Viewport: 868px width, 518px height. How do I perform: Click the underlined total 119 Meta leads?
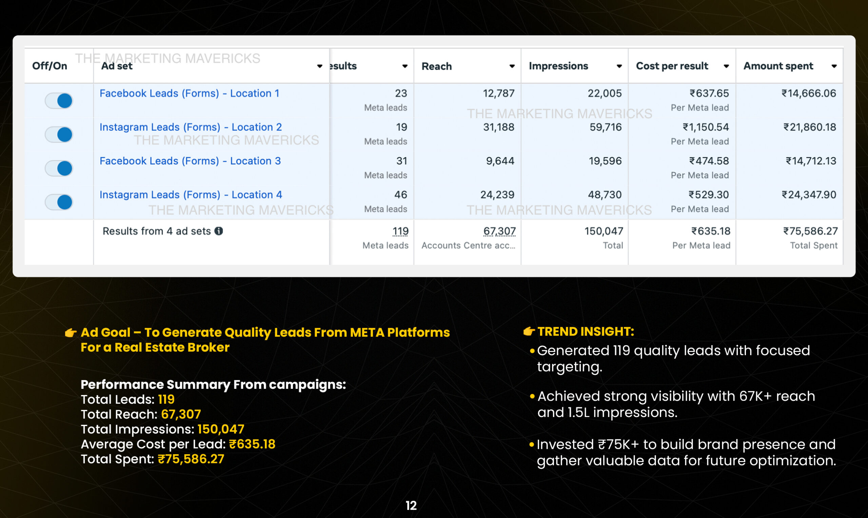coord(400,231)
